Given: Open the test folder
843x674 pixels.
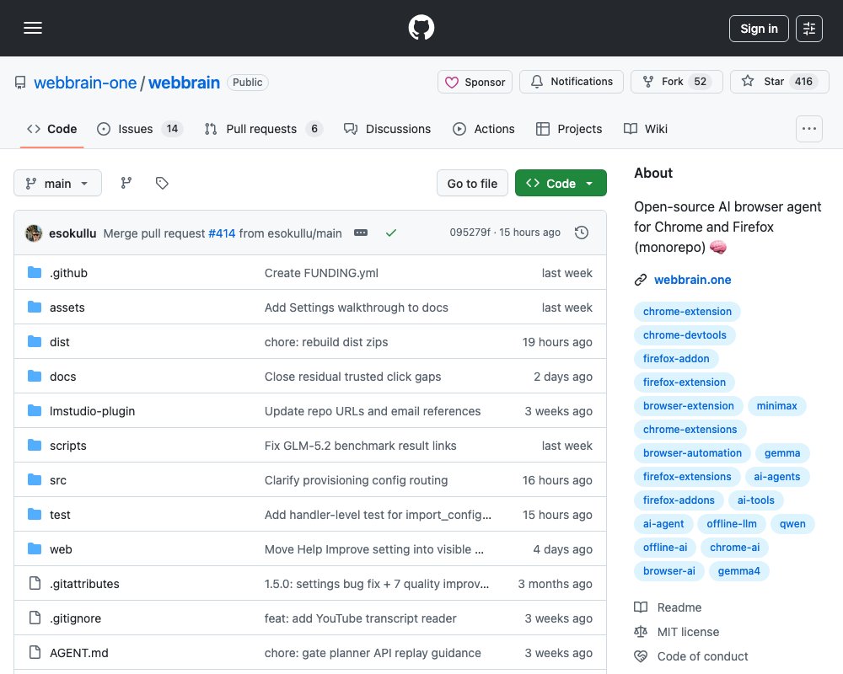Looking at the screenshot, I should click(x=60, y=515).
